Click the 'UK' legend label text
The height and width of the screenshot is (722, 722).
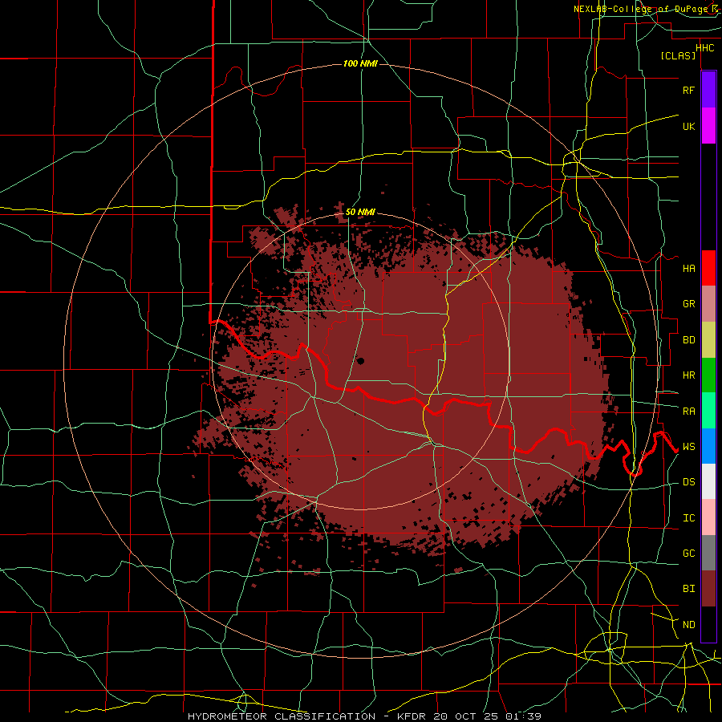tap(688, 126)
